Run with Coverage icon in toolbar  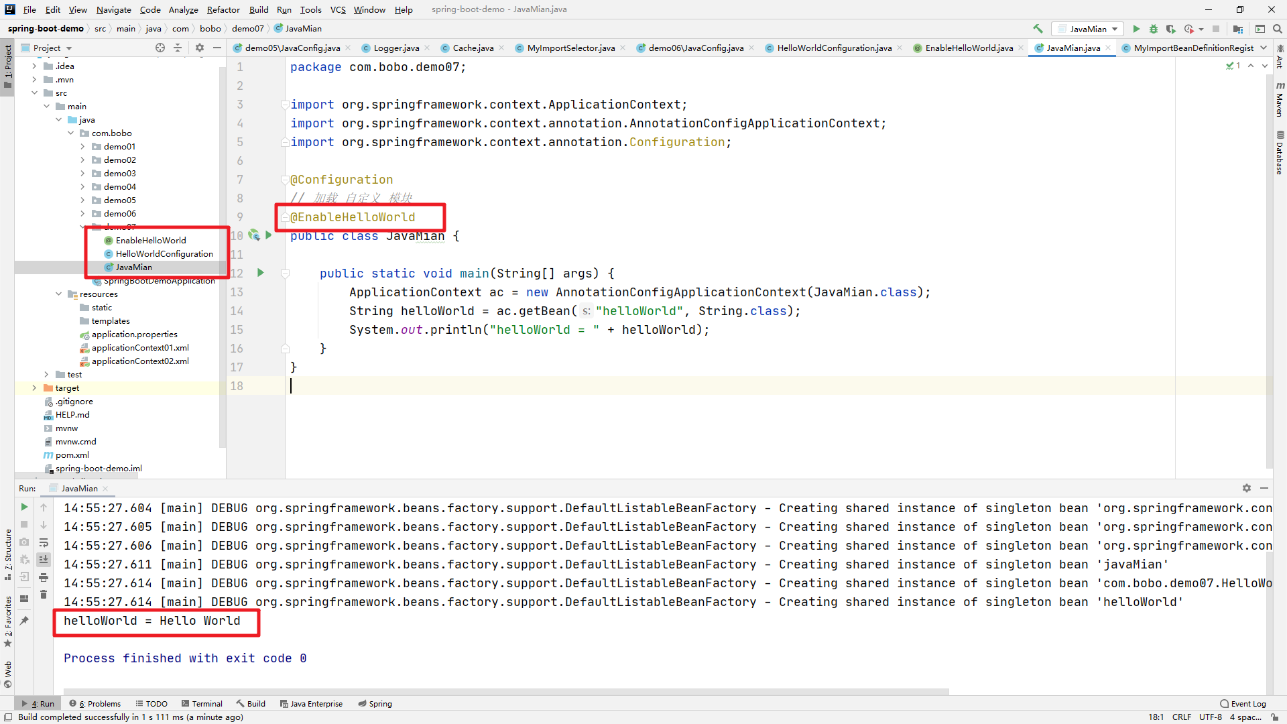click(1170, 29)
